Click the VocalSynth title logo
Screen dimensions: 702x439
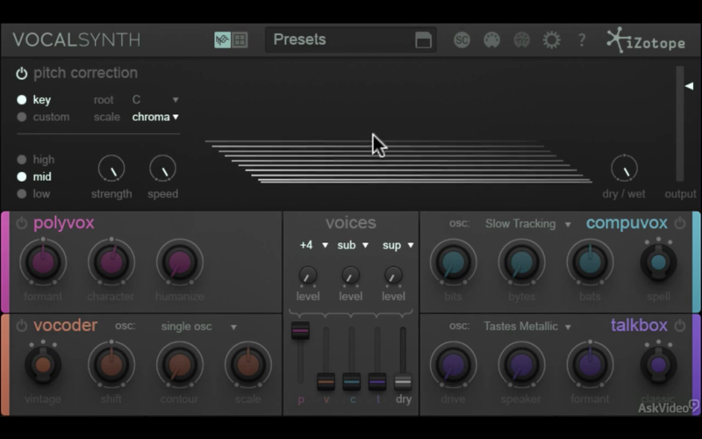coord(76,40)
